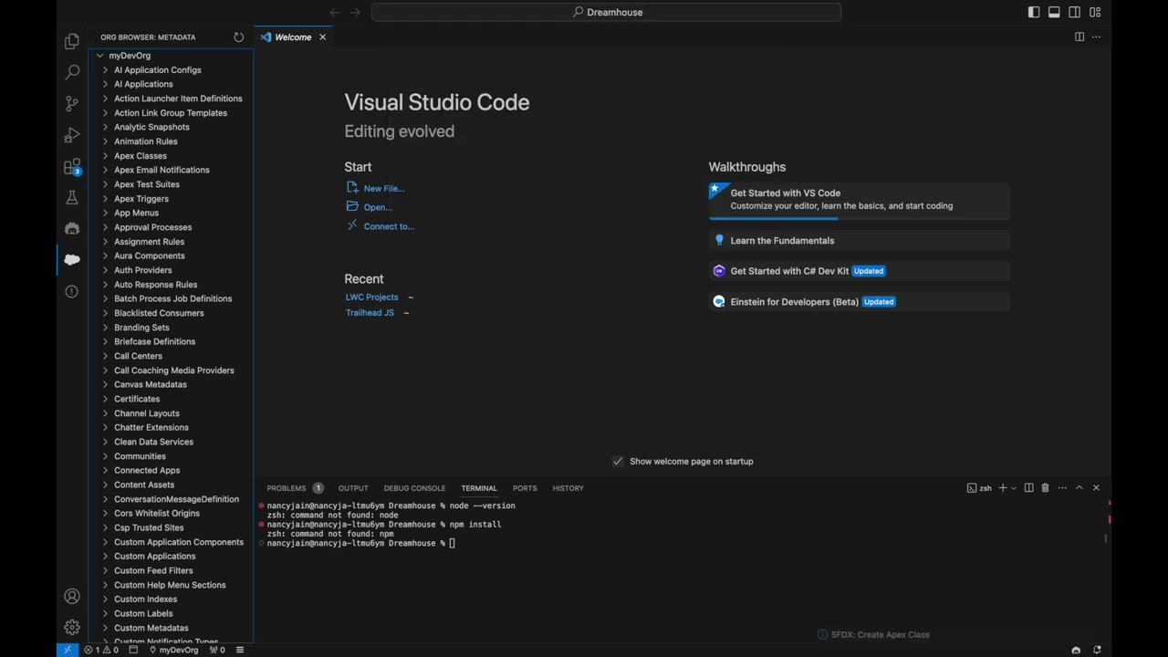1168x657 pixels.
Task: Open the Customize Layout button
Action: coord(1095,12)
